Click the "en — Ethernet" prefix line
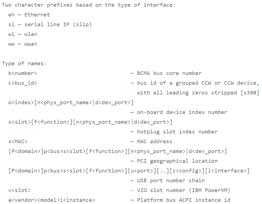This screenshot has width=262, height=204. pos(29,15)
